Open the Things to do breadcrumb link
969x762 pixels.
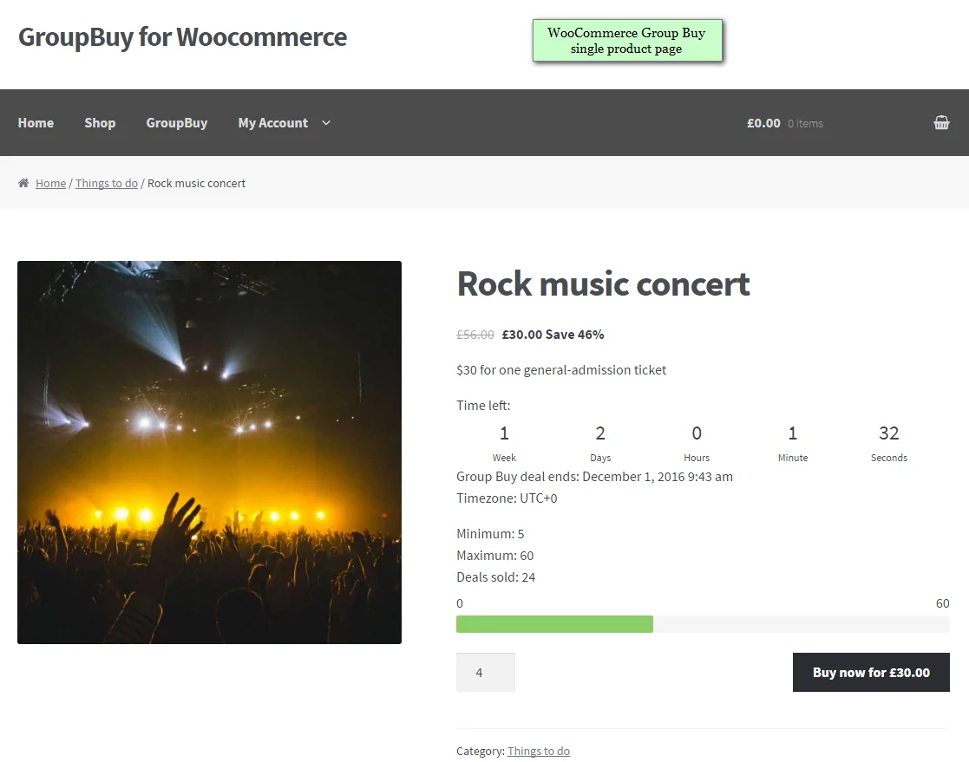(x=107, y=183)
